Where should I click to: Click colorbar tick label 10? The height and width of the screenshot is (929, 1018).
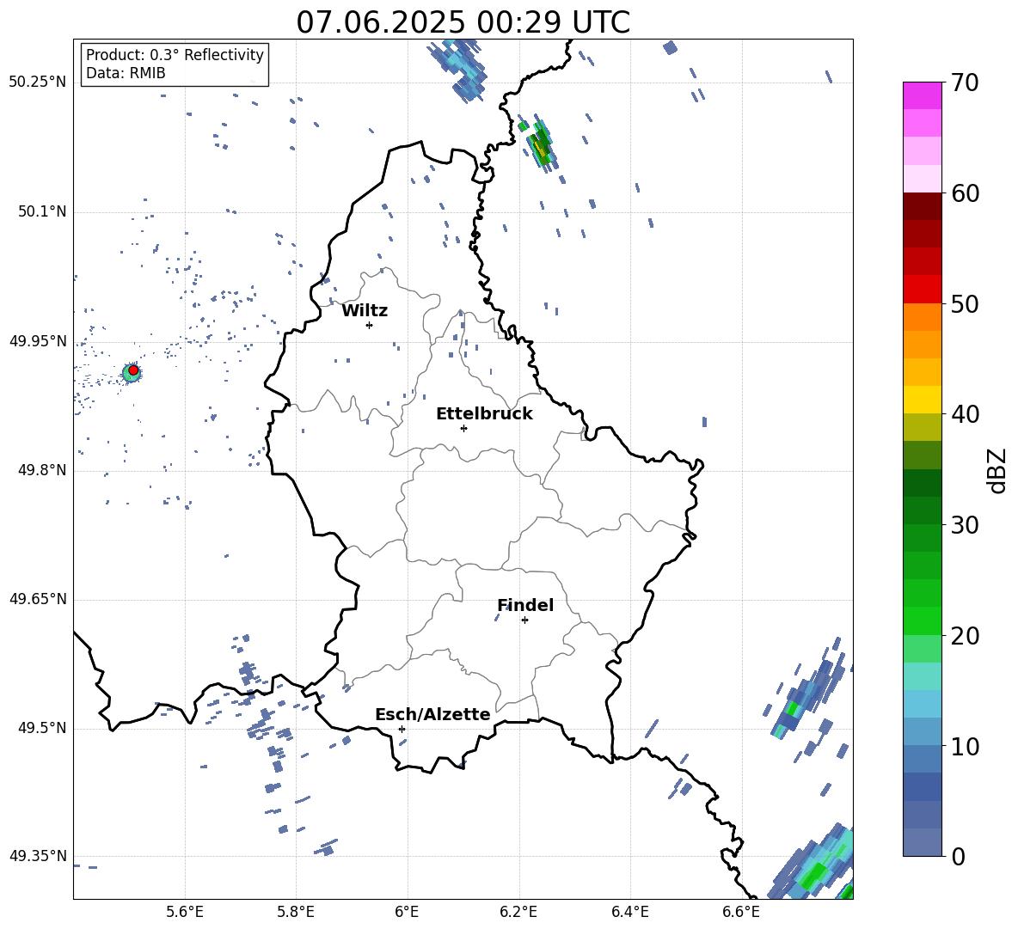pyautogui.click(x=965, y=746)
